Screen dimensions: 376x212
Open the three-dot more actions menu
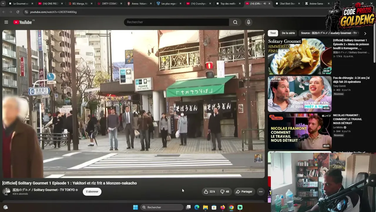point(261,192)
